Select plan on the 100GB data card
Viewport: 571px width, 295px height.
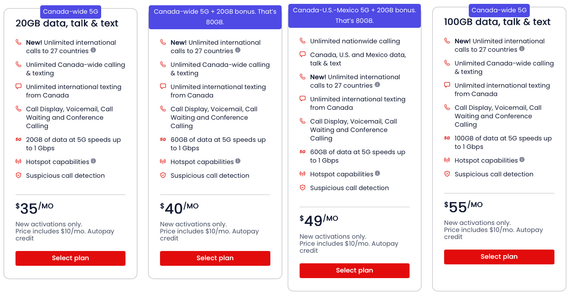click(x=499, y=257)
